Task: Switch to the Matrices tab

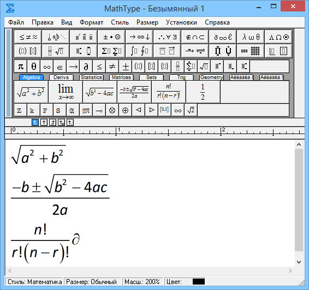Action: (121, 77)
